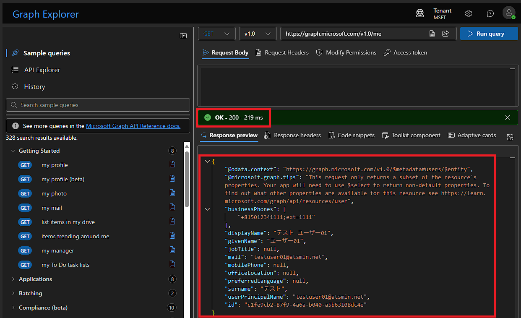This screenshot has height=318, width=521.
Task: Open Graph Explorer settings gear
Action: pos(469,13)
